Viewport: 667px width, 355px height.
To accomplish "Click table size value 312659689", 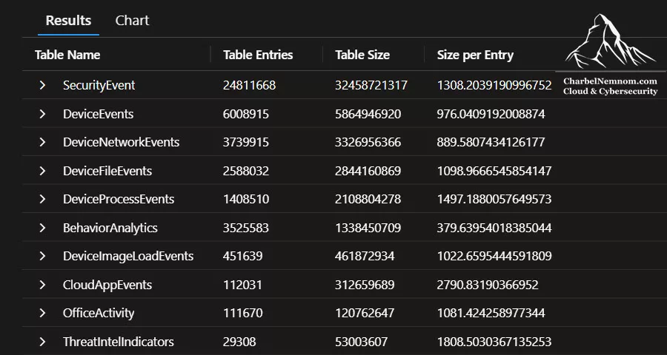I will pyautogui.click(x=365, y=285).
